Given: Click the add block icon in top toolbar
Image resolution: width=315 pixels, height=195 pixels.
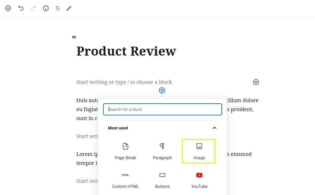Looking at the screenshot, I should [8, 8].
